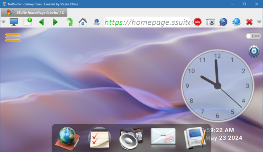The width and height of the screenshot is (263, 152).
Task: Open the newspaper and pencil dock icon
Action: coord(195,138)
